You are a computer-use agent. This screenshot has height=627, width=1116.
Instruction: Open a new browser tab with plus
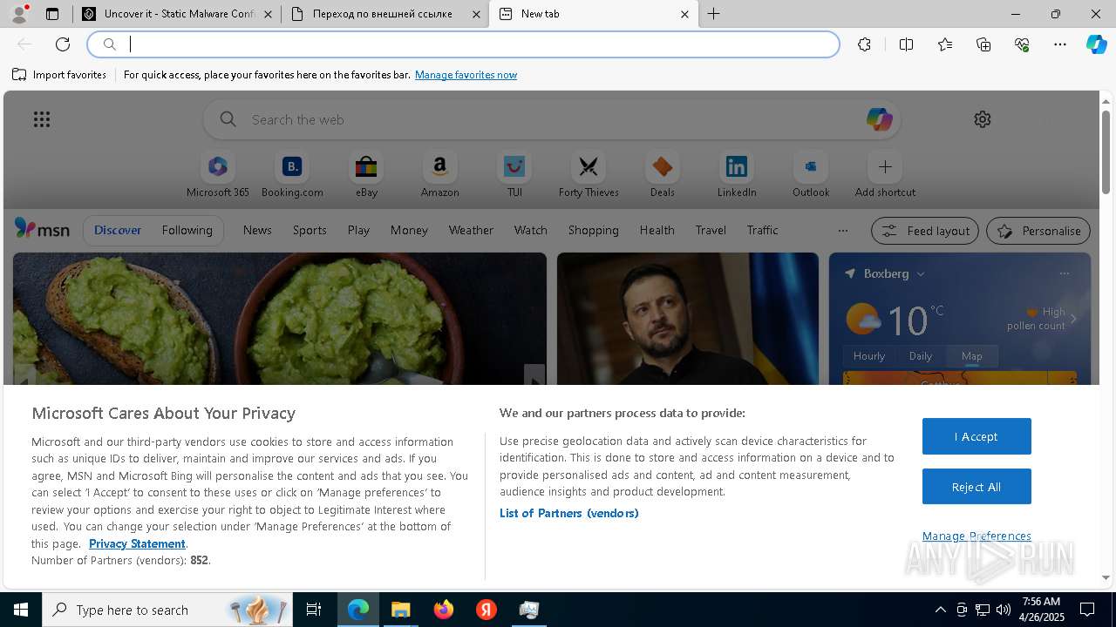[713, 14]
